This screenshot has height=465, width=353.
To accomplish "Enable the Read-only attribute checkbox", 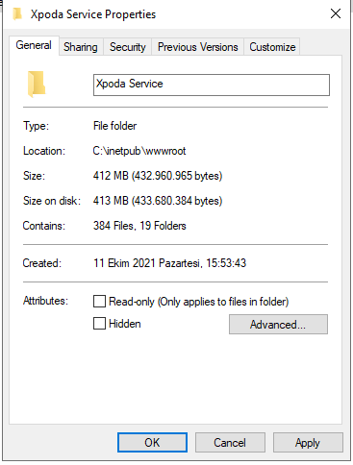I will coord(99,302).
